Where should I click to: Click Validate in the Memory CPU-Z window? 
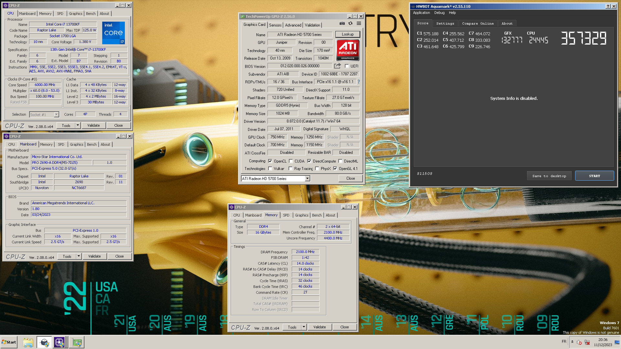coord(319,327)
